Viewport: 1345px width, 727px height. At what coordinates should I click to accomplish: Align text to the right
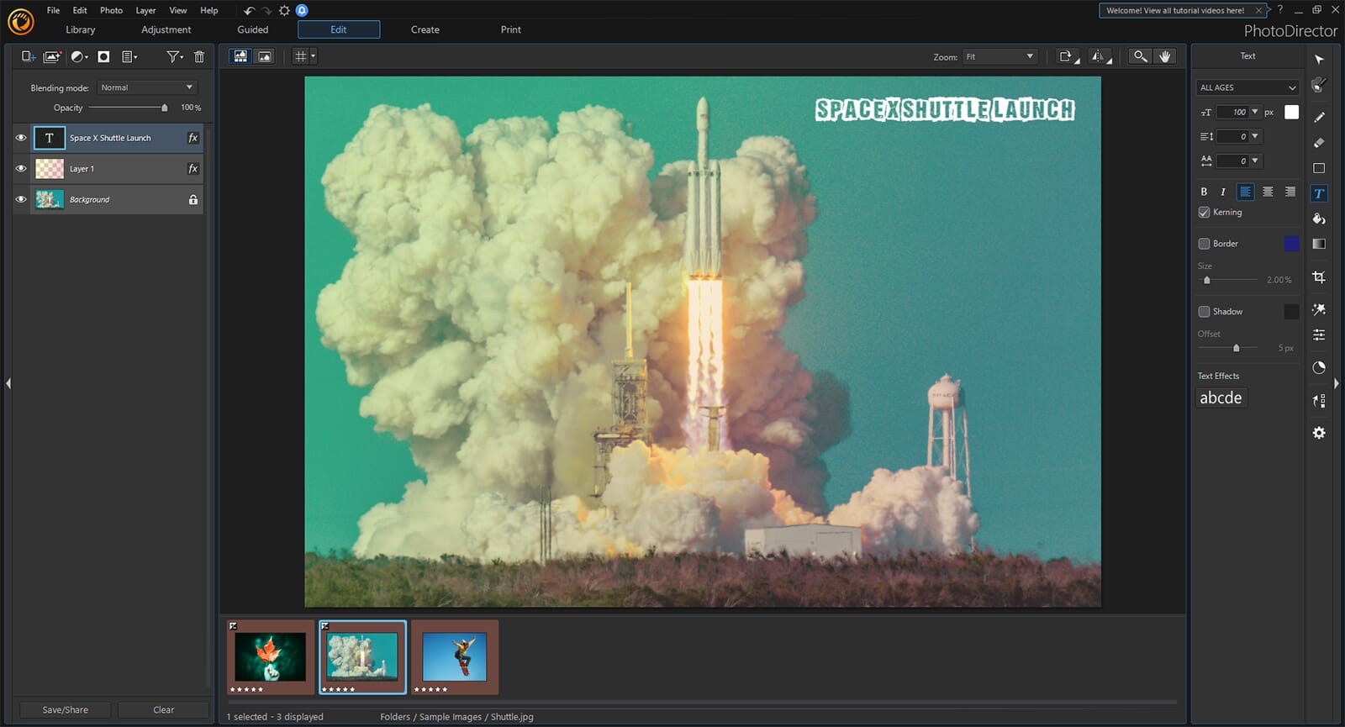coord(1290,192)
